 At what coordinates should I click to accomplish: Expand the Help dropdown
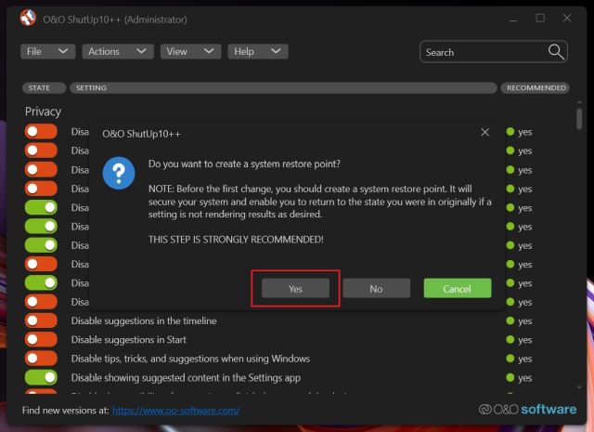point(258,51)
